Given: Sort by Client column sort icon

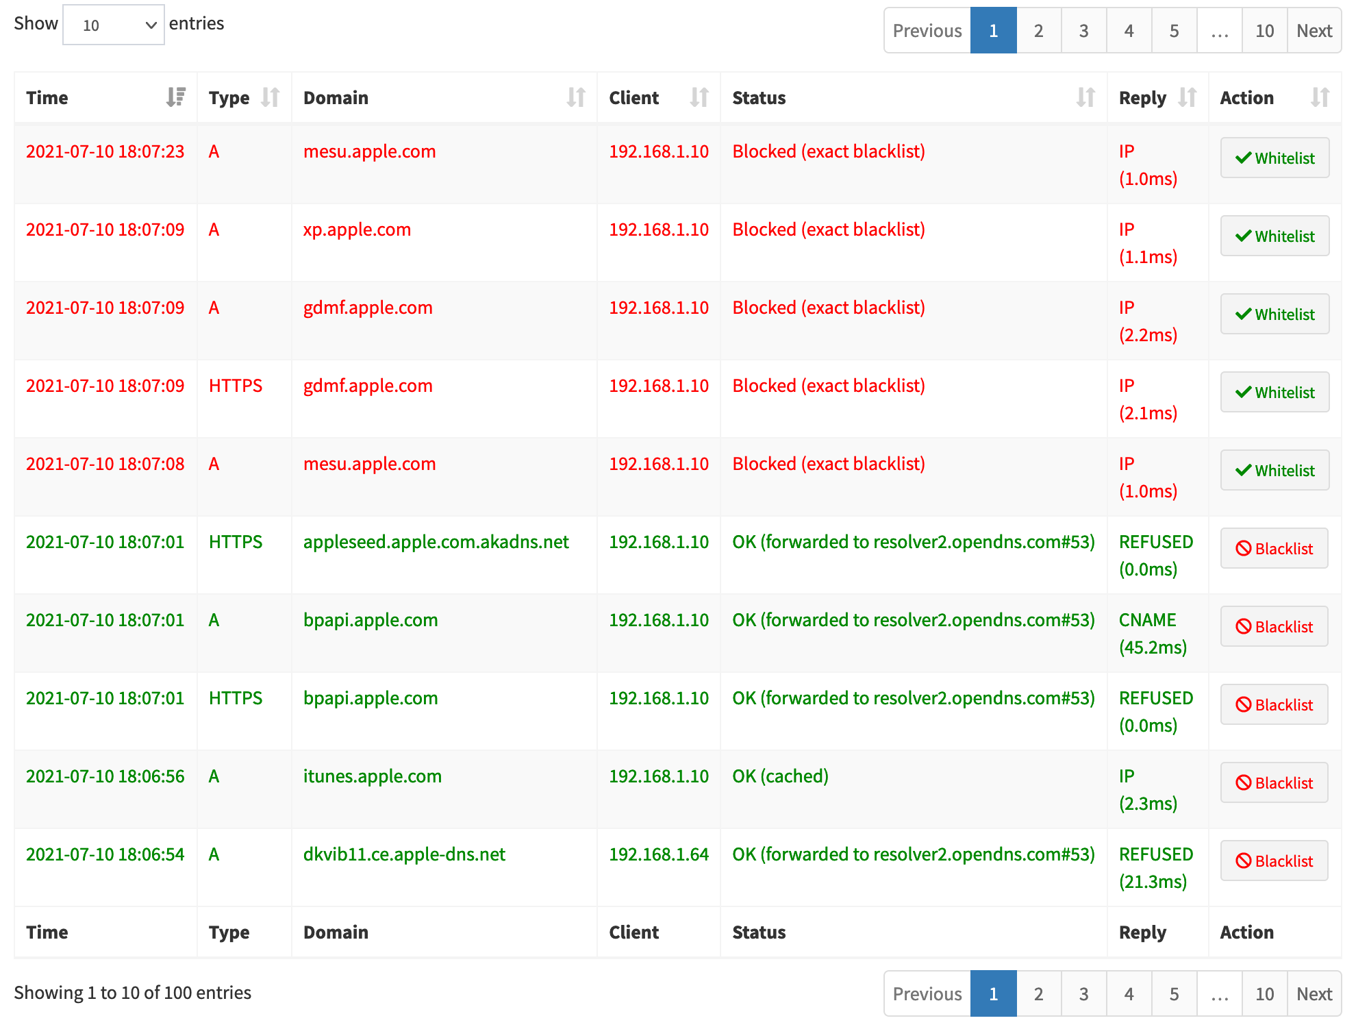Looking at the screenshot, I should pos(699,97).
